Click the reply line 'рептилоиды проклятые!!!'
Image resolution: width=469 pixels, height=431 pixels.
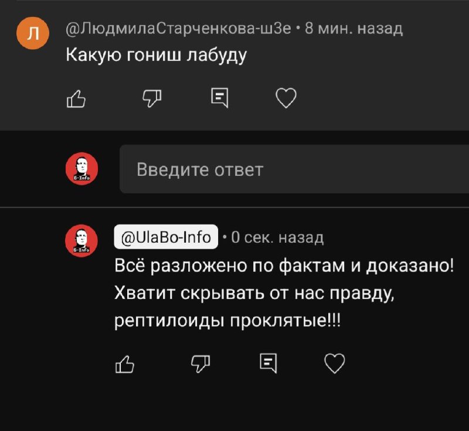[227, 321]
